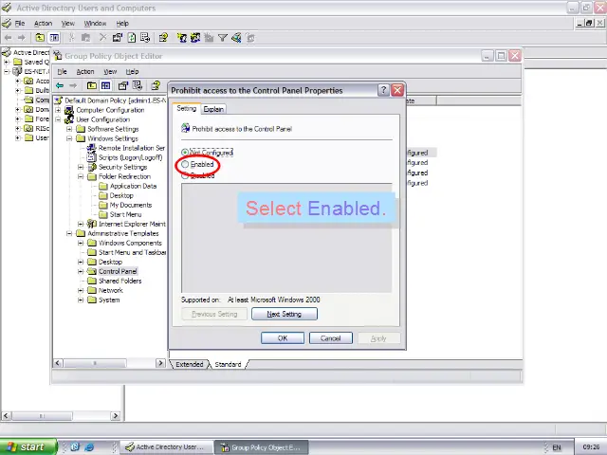Click Export List icon in Active Directory toolbar
607x455 pixels.
pyautogui.click(x=145, y=38)
